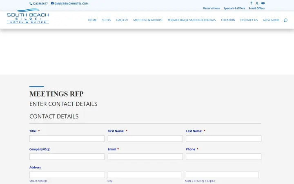294x184 pixels.
Task: Open the CONTACT US menu item
Action: pos(249,20)
